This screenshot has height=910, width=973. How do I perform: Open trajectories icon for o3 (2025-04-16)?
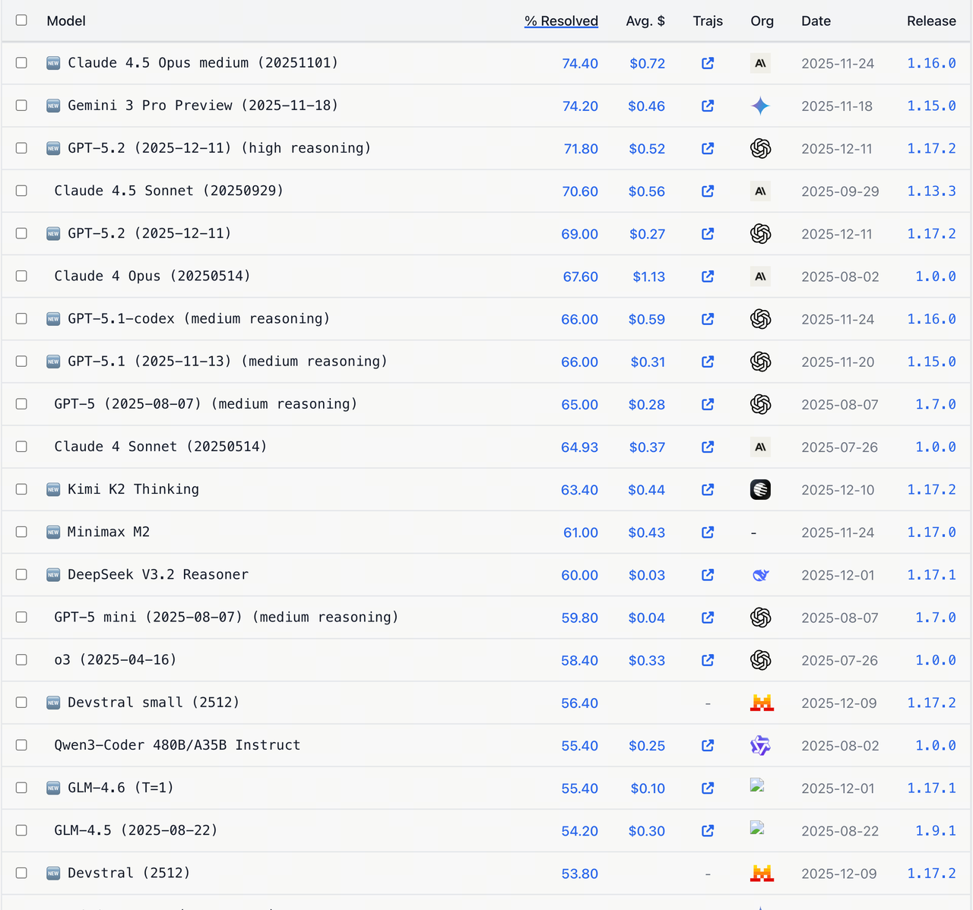(708, 661)
